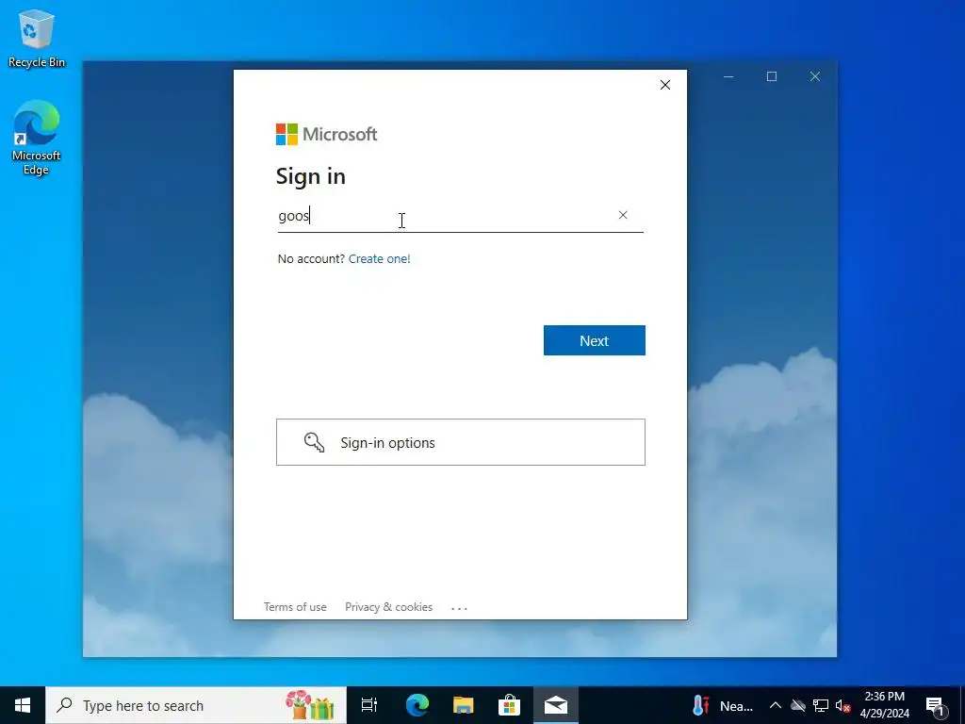This screenshot has height=724, width=965.
Task: Open Microsoft Store from taskbar
Action: [x=509, y=705]
